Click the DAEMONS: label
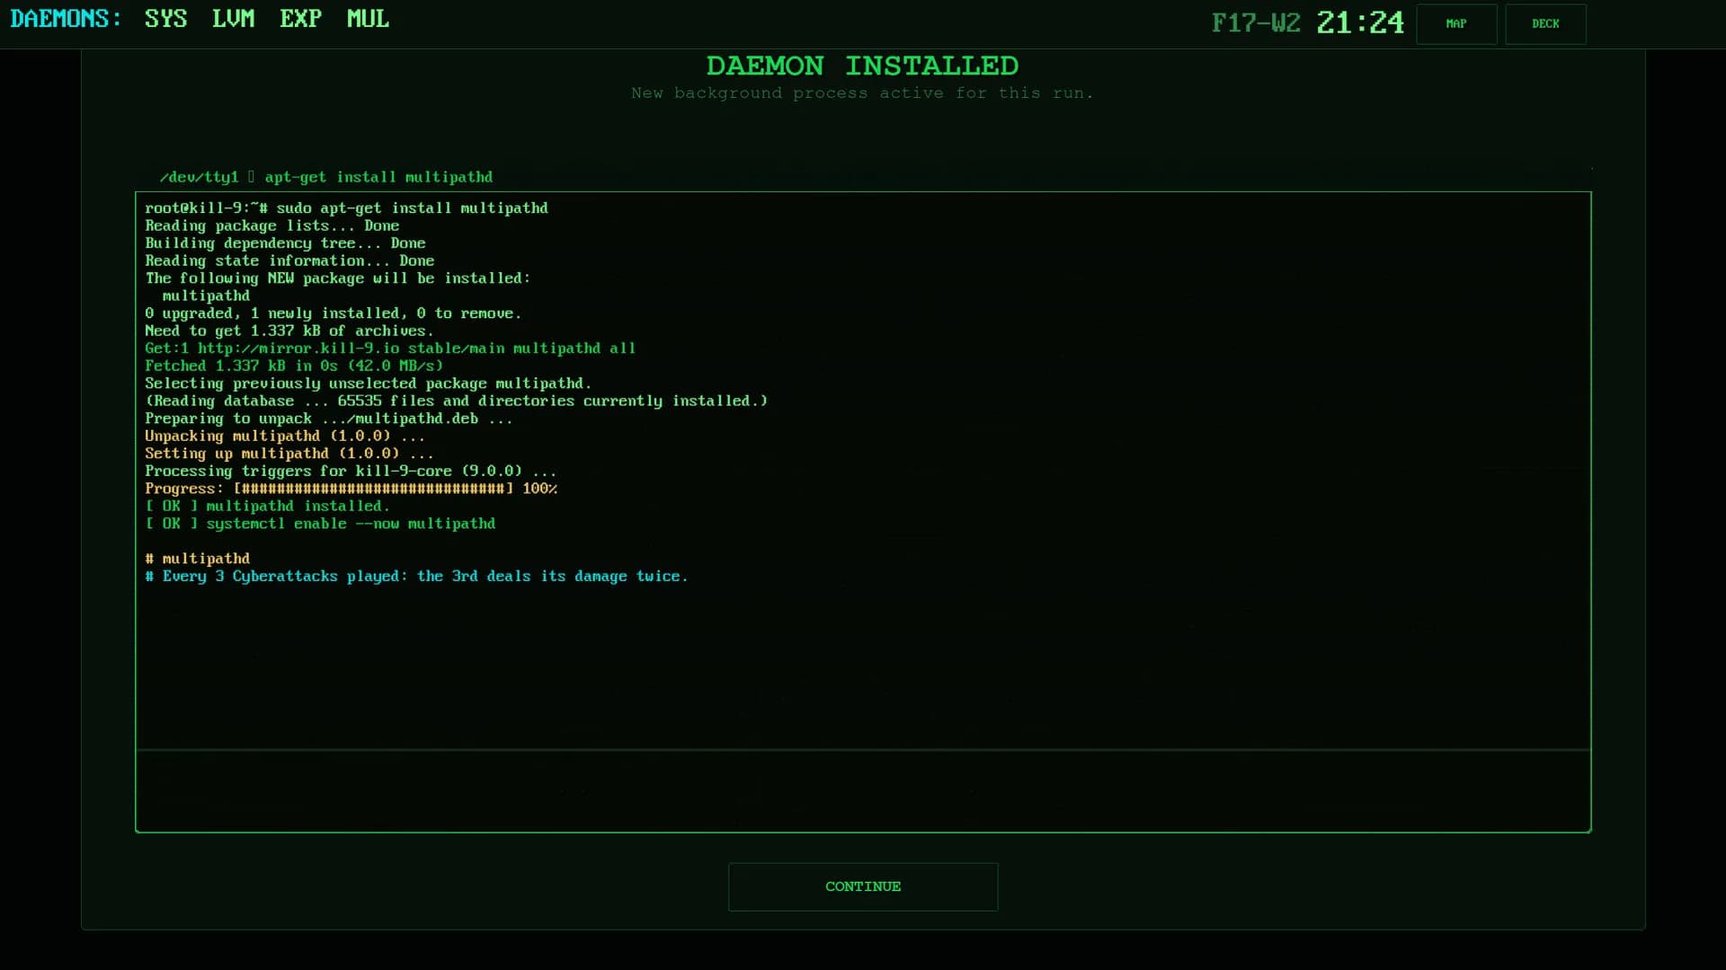1726x970 pixels. [x=66, y=19]
